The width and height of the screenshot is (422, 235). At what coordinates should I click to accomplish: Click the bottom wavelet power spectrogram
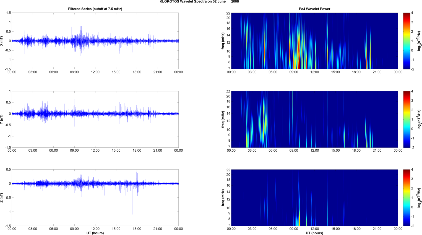pyautogui.click(x=314, y=198)
